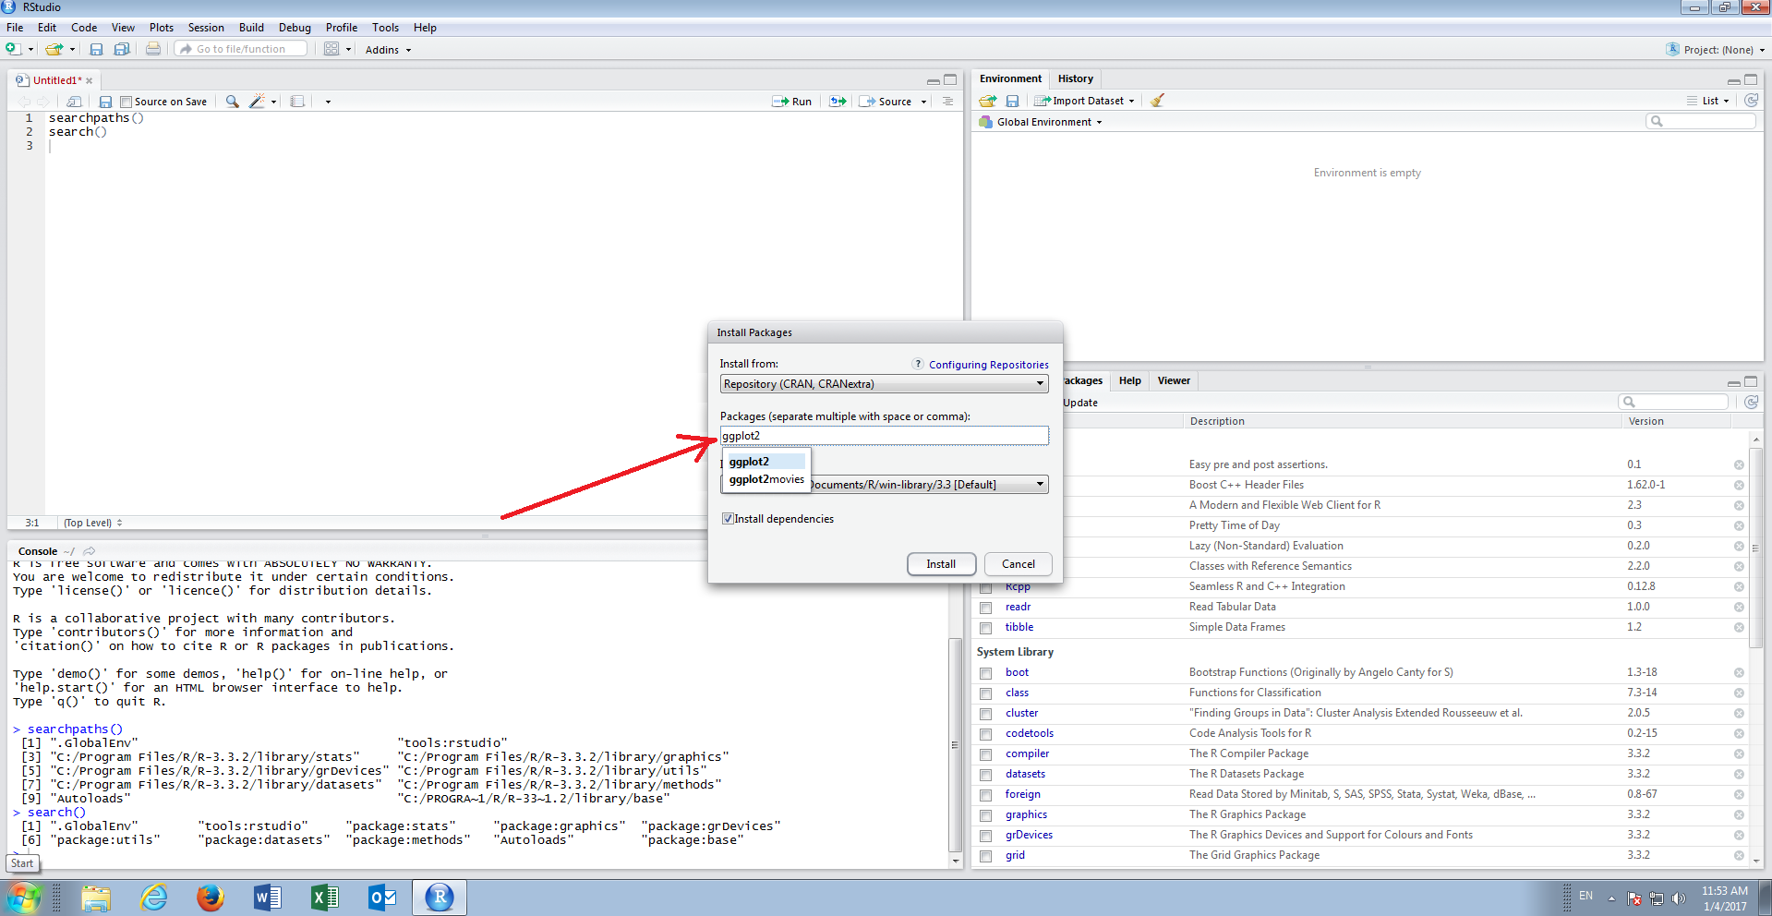Open the codetools package link
The height and width of the screenshot is (916, 1772).
(x=1030, y=734)
